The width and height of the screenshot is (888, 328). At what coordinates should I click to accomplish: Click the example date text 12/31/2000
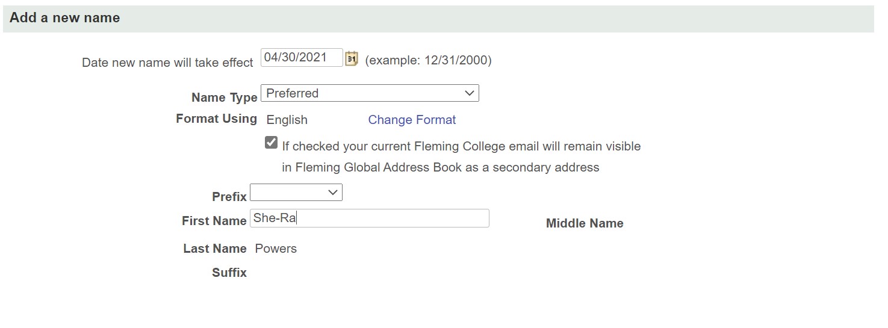point(428,60)
